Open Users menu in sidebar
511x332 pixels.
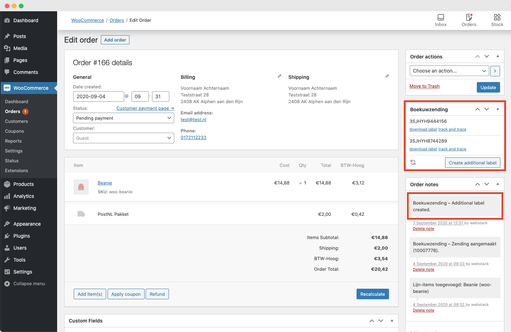click(29, 248)
